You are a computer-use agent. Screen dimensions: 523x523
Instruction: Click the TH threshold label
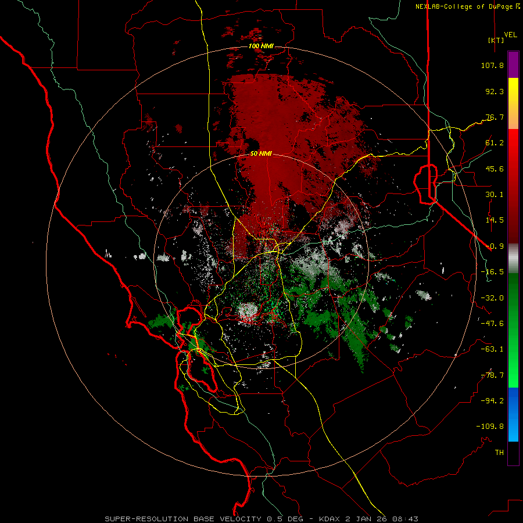coord(499,453)
